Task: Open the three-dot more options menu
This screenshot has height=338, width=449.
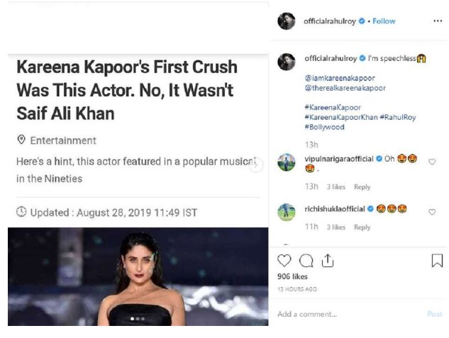Action: point(437,21)
